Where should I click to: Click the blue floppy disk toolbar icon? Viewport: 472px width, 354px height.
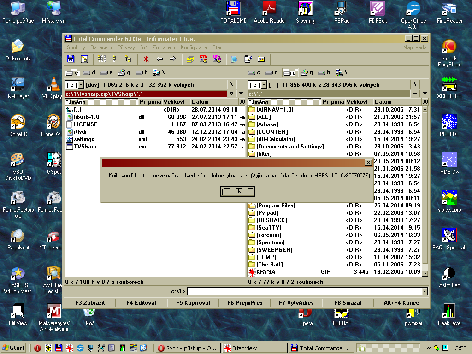coord(71,59)
